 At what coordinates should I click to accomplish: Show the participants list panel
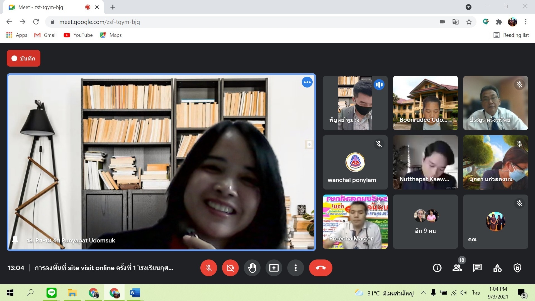(x=457, y=268)
